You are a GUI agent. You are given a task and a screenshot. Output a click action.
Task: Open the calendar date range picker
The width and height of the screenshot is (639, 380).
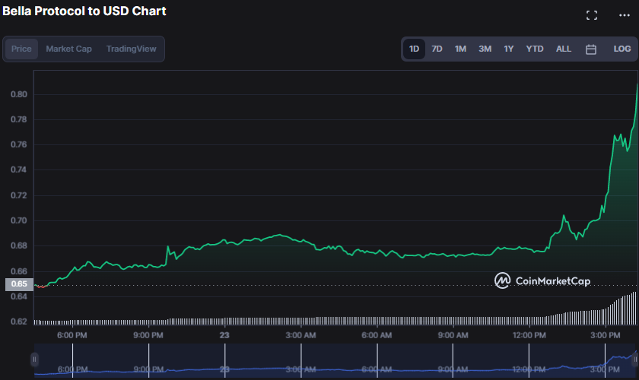click(x=591, y=49)
